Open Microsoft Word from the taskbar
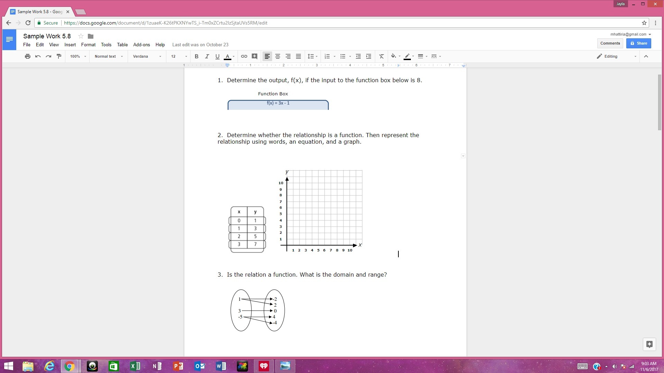 [x=221, y=366]
